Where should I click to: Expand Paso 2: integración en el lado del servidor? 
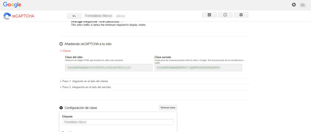[x=86, y=87]
